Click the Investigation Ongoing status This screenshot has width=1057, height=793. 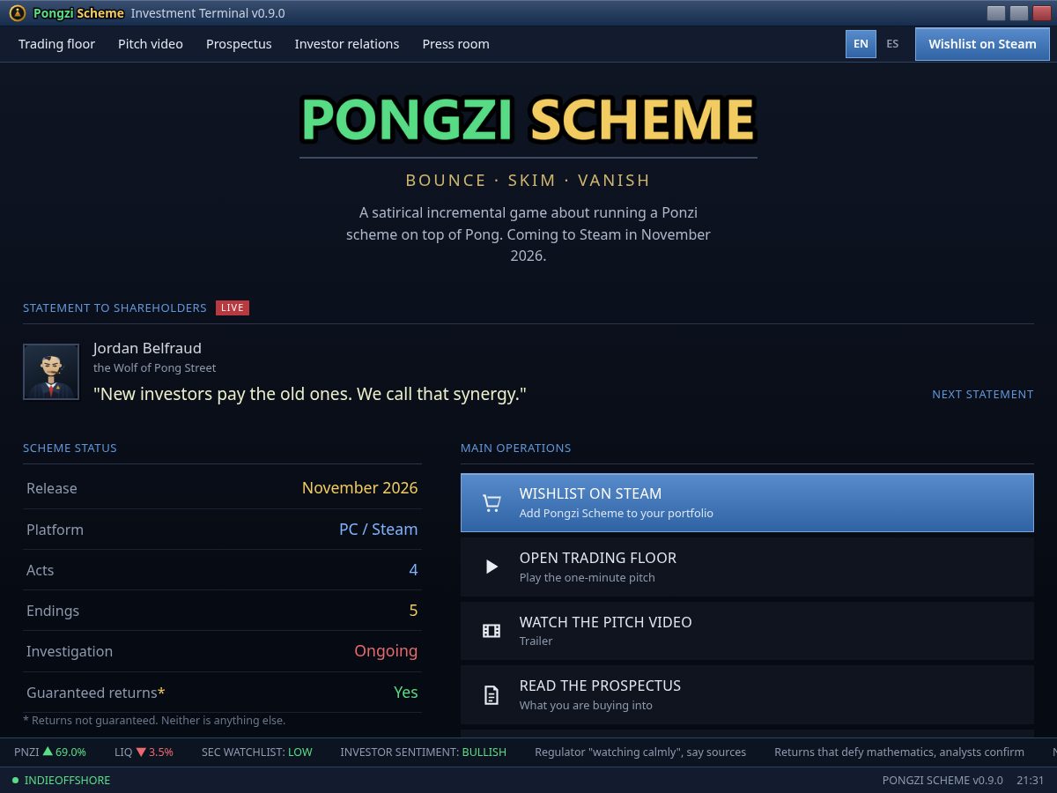pyautogui.click(x=386, y=651)
